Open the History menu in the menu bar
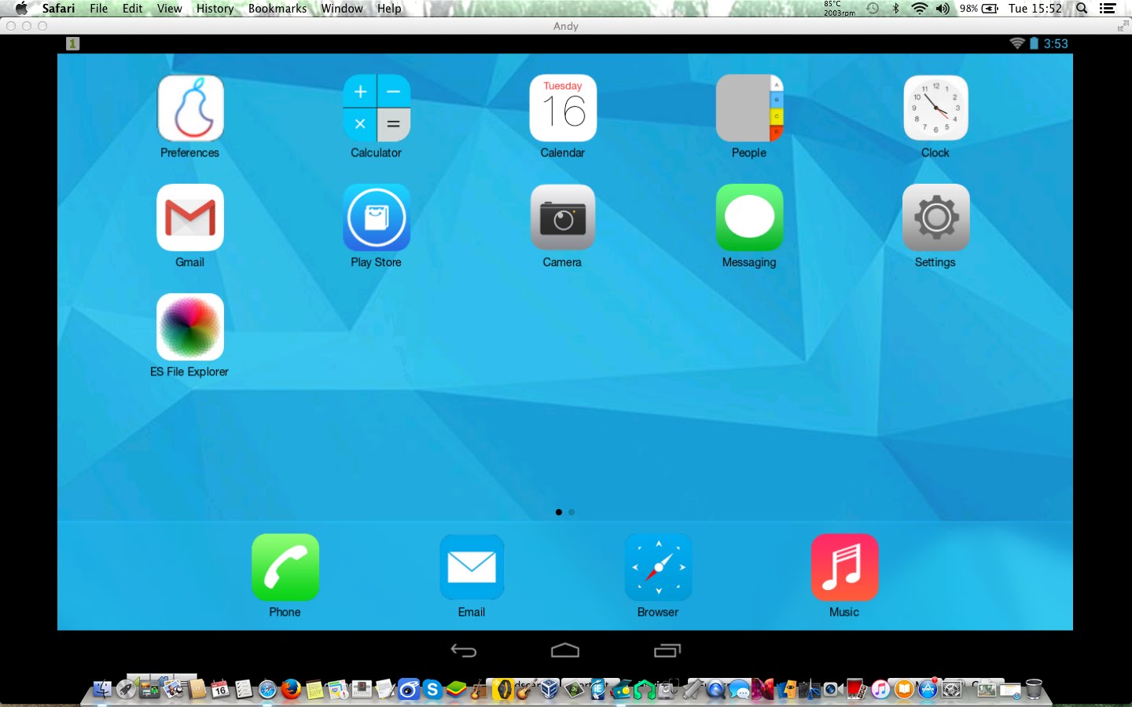 click(214, 9)
